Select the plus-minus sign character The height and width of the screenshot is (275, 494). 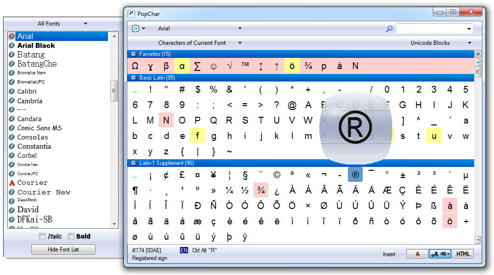tap(403, 175)
